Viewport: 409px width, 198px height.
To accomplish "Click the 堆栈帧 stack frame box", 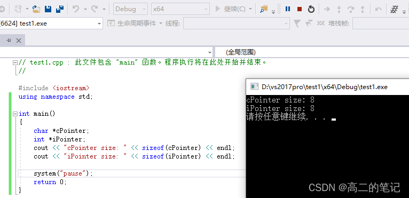I will [x=381, y=23].
